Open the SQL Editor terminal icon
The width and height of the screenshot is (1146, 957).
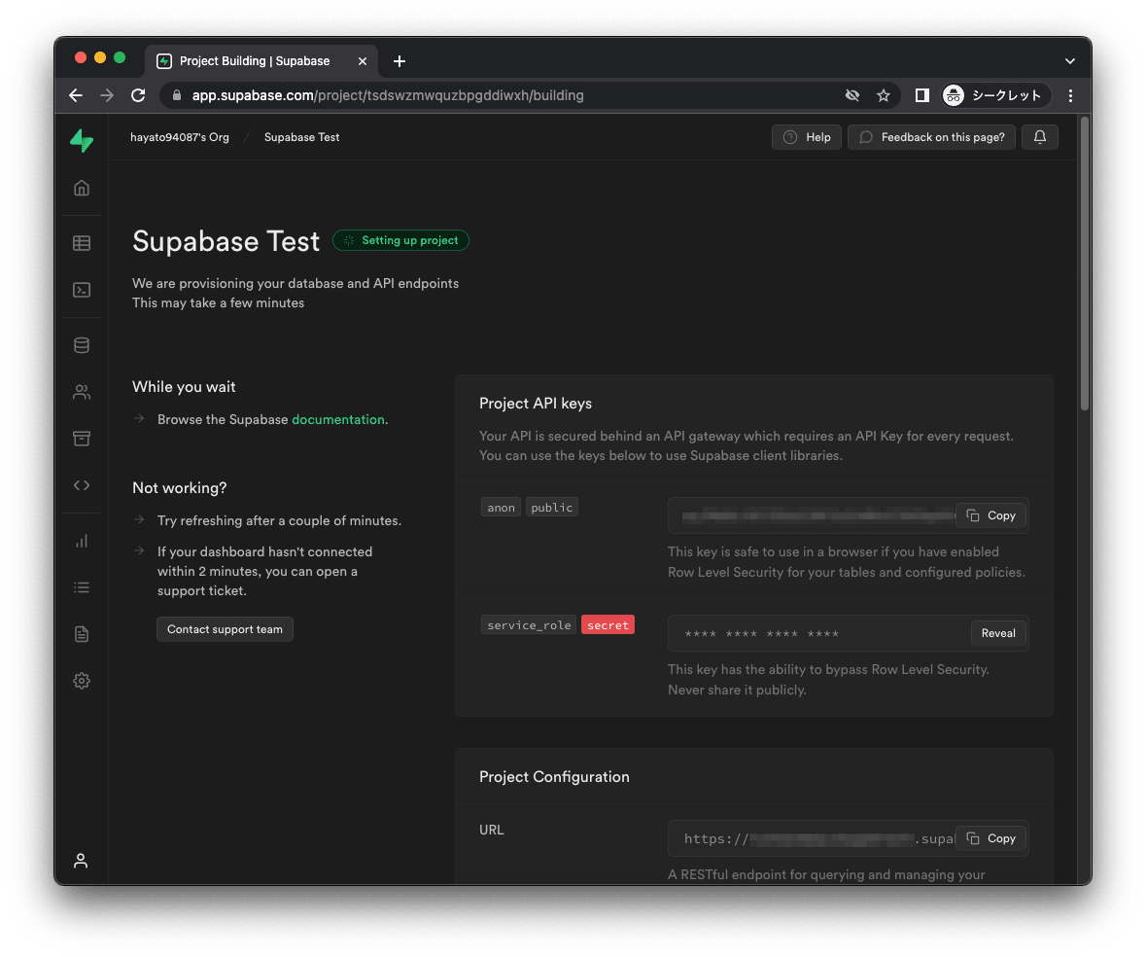pos(82,290)
